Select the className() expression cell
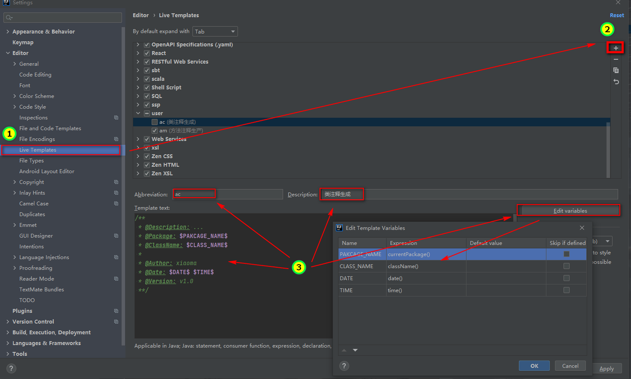Image resolution: width=631 pixels, height=379 pixels. click(426, 266)
